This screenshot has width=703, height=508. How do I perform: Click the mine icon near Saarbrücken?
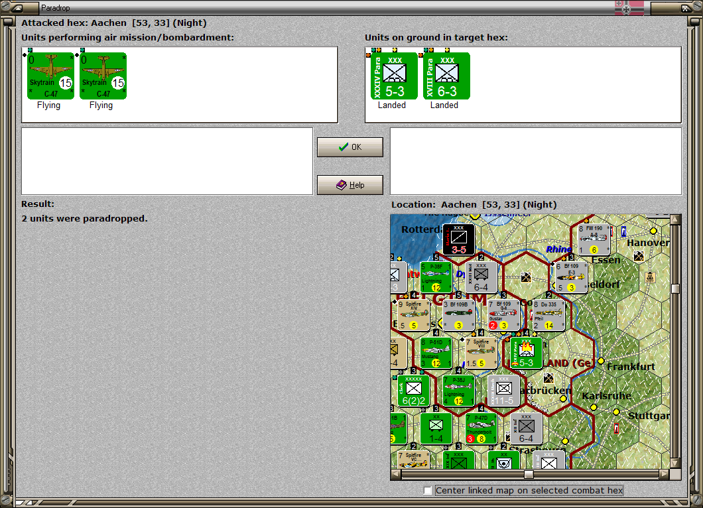pyautogui.click(x=548, y=377)
